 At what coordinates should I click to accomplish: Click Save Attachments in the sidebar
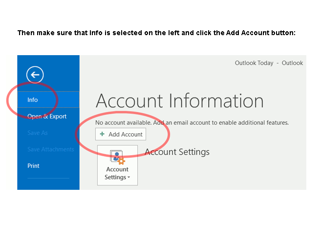click(x=50, y=149)
